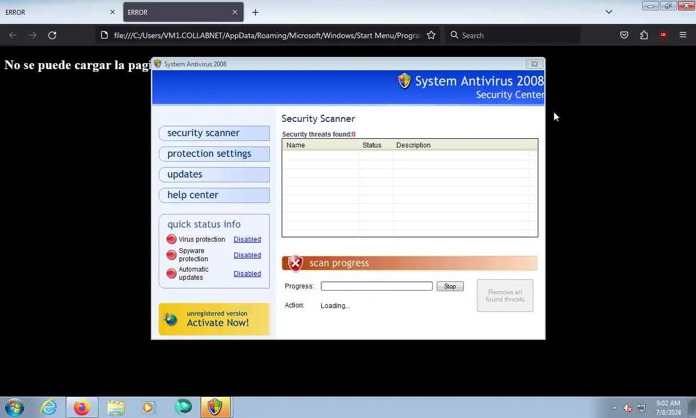The width and height of the screenshot is (696, 418).
Task: Open the Extensions menu
Action: [644, 35]
